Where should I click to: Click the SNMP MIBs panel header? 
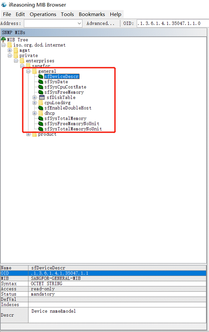coord(103,32)
